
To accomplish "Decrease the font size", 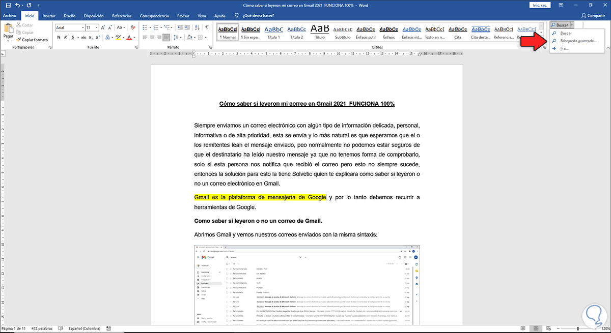I will coord(110,27).
